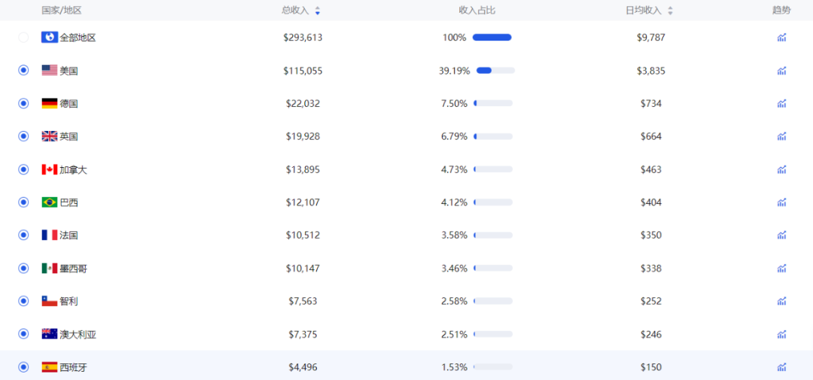813x380 pixels.
Task: Click the country/region column header
Action: point(61,11)
